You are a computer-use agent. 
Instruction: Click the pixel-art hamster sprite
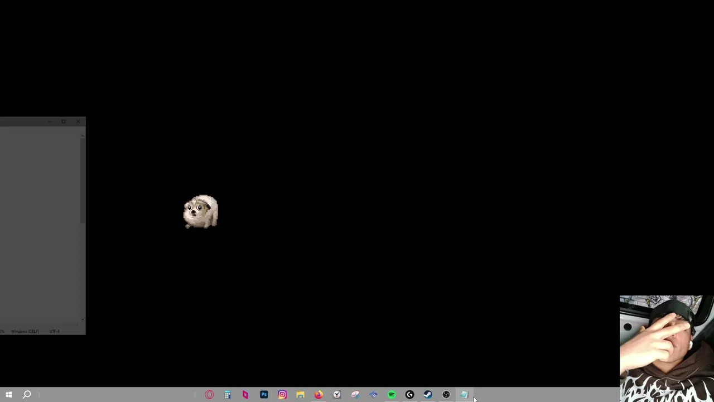pos(201,212)
